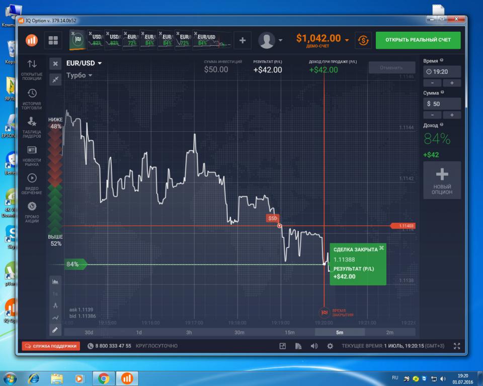Click the phone number 8 800 333 47 55
483x386 pixels.
(113, 346)
